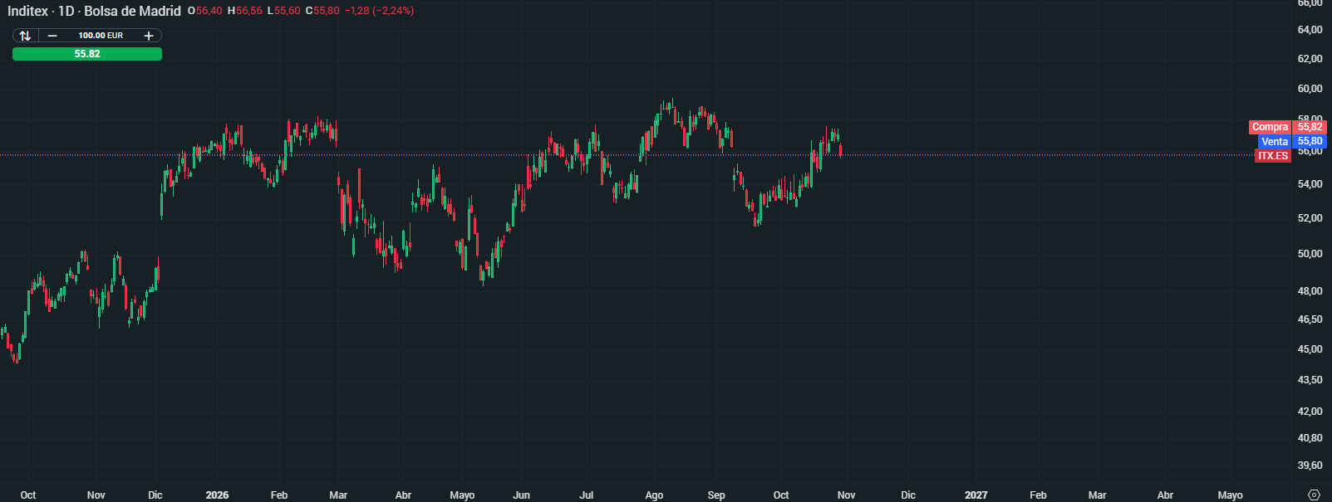Click the 60,00 price axis label
Screen dimensions: 1332x502
[1310, 89]
